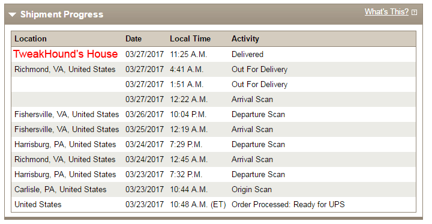The height and width of the screenshot is (224, 432).
Task: Click the help icon beside What's This?
Action: pos(414,13)
